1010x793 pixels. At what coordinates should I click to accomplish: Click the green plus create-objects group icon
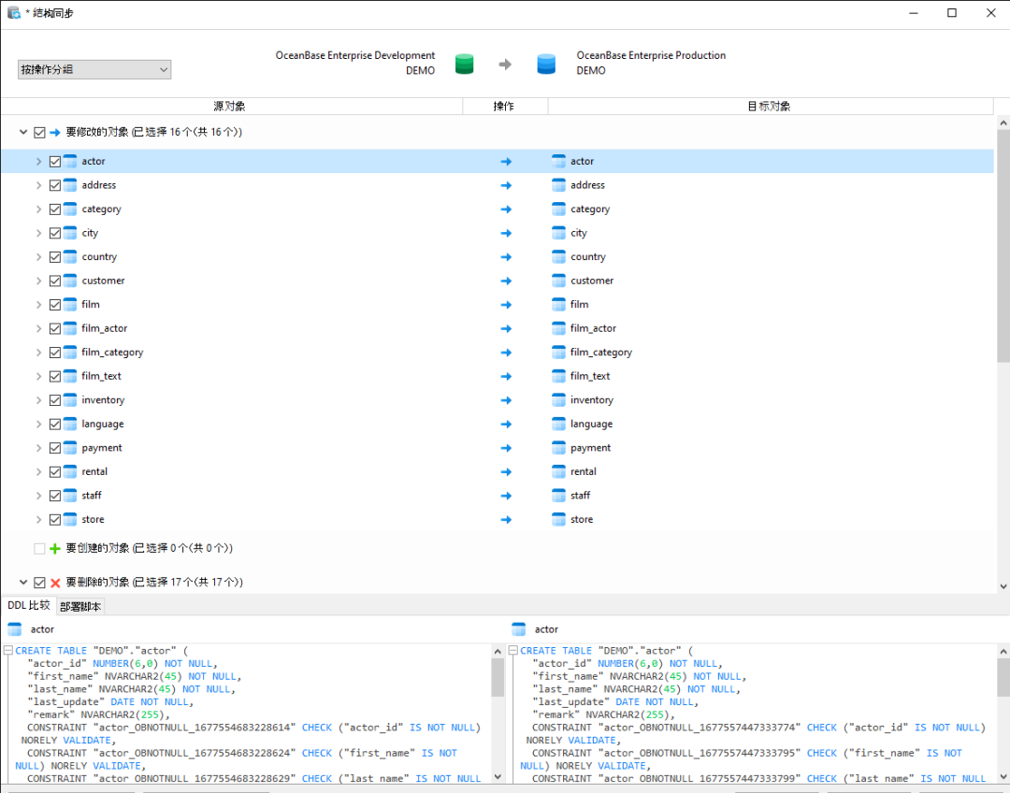55,548
